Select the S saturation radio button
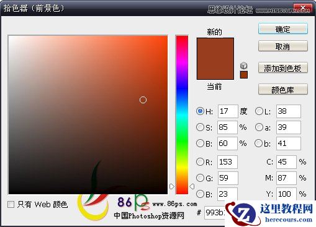The image size is (316, 227). pyautogui.click(x=200, y=127)
